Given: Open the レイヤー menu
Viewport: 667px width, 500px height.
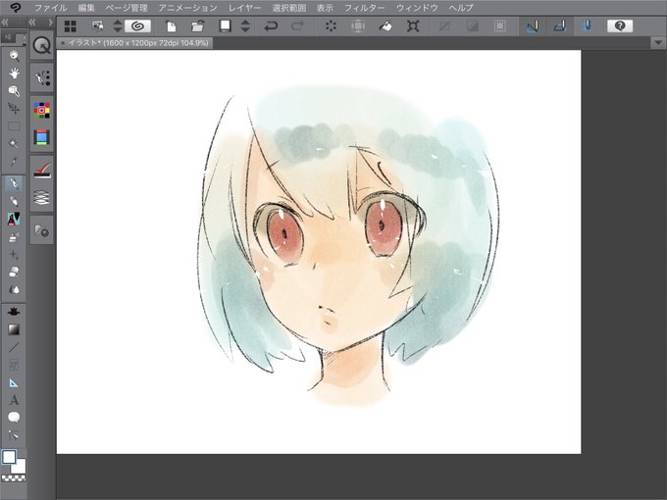Looking at the screenshot, I should [x=244, y=8].
